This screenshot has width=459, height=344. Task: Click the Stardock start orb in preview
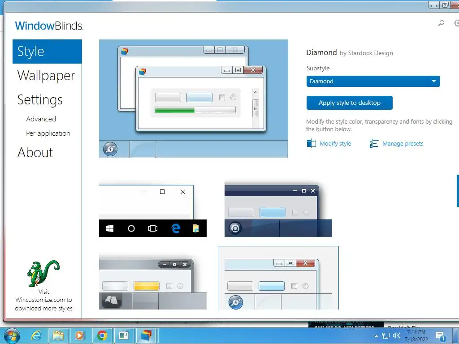110,149
